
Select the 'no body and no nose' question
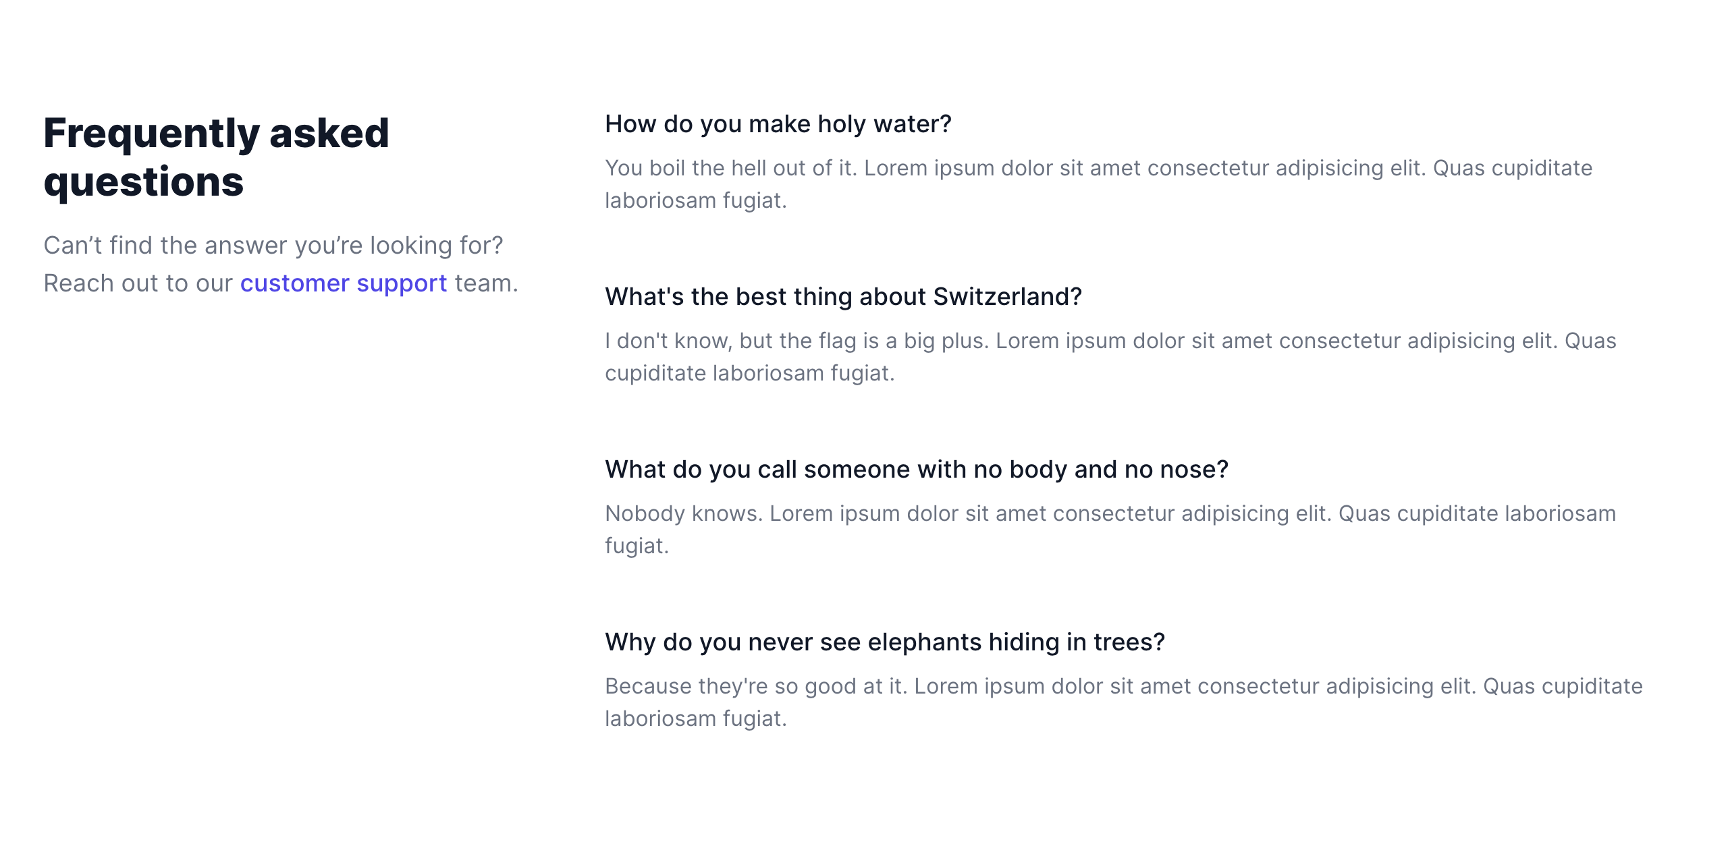tap(916, 470)
